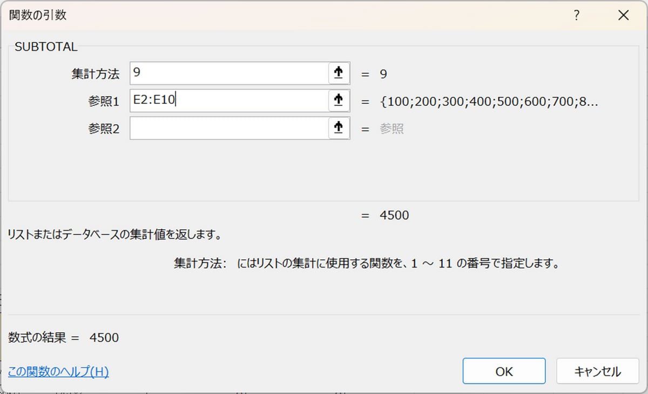The height and width of the screenshot is (394, 648).
Task: Click the 関数の引数 title bar text
Action: [38, 16]
